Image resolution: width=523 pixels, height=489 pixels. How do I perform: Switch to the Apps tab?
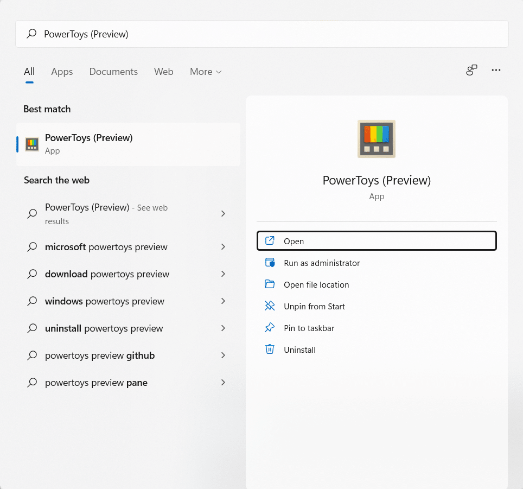[62, 72]
